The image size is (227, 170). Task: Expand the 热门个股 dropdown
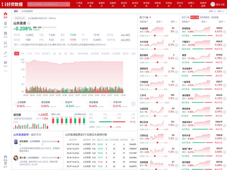point(145,17)
